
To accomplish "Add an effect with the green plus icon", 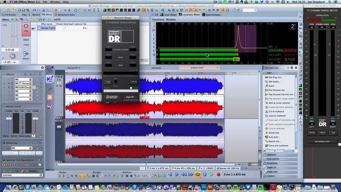I will [12, 19].
